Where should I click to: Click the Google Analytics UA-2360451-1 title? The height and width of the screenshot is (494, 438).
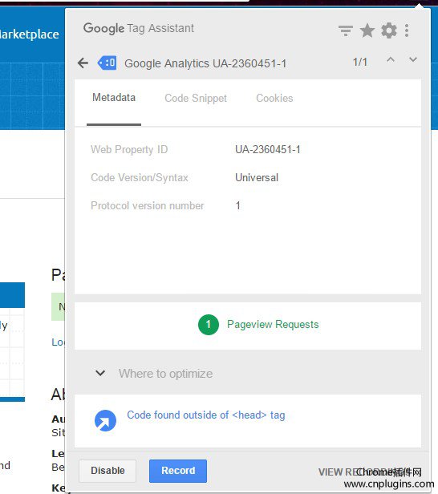(205, 63)
